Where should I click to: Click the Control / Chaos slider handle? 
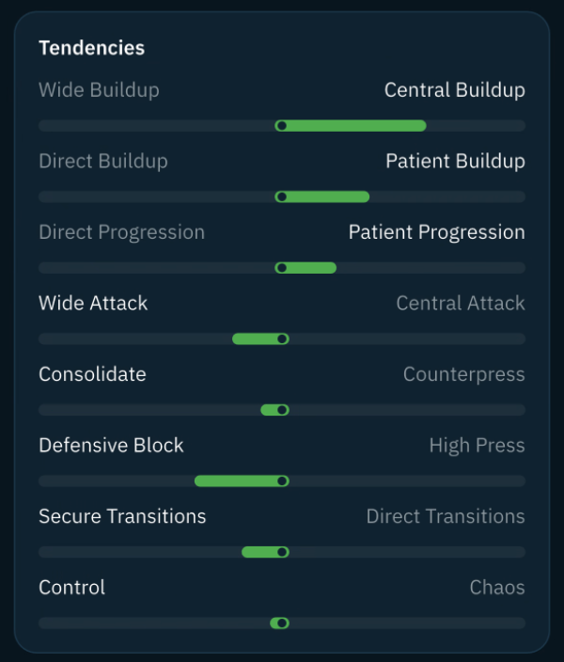coord(282,623)
